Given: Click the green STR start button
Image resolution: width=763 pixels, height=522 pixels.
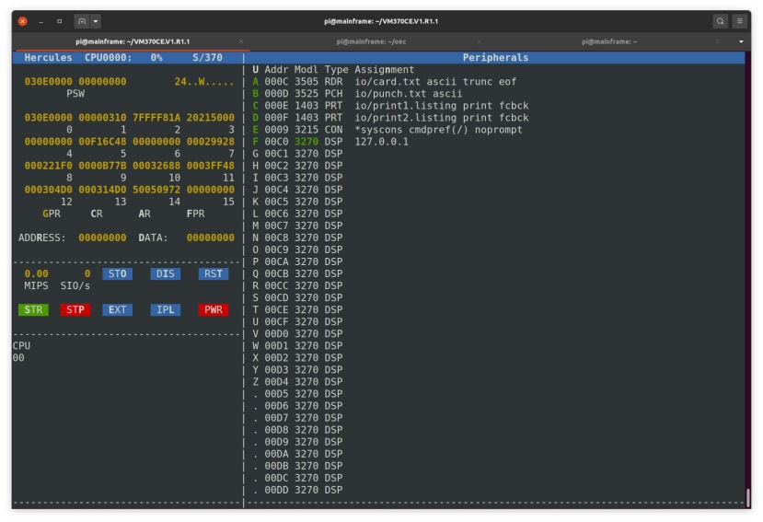Looking at the screenshot, I should click(33, 309).
